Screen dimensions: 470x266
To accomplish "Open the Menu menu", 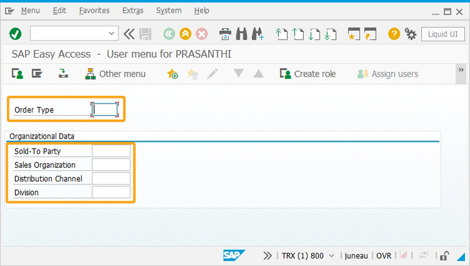I will (30, 11).
